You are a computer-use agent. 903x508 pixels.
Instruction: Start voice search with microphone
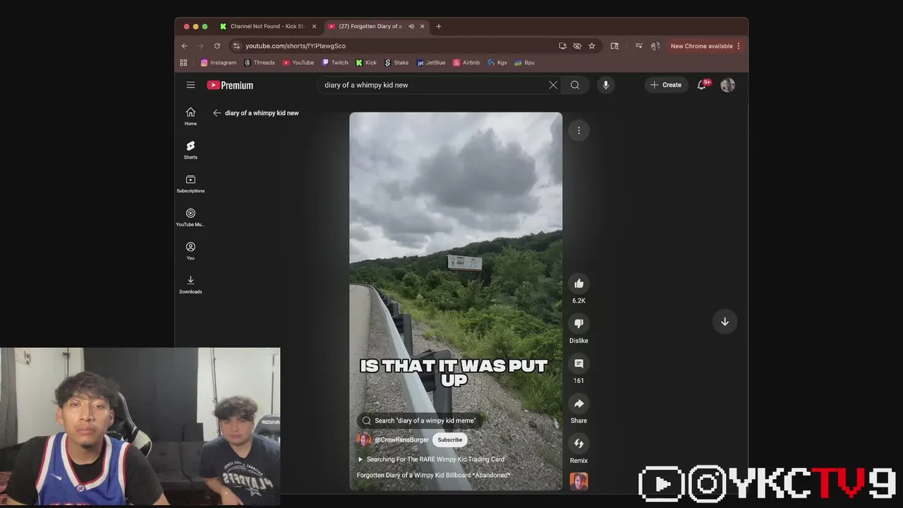pyautogui.click(x=605, y=85)
